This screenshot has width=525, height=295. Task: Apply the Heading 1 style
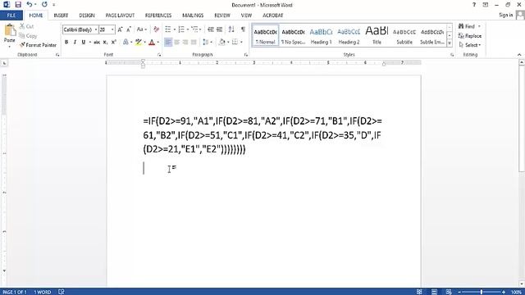[321, 36]
